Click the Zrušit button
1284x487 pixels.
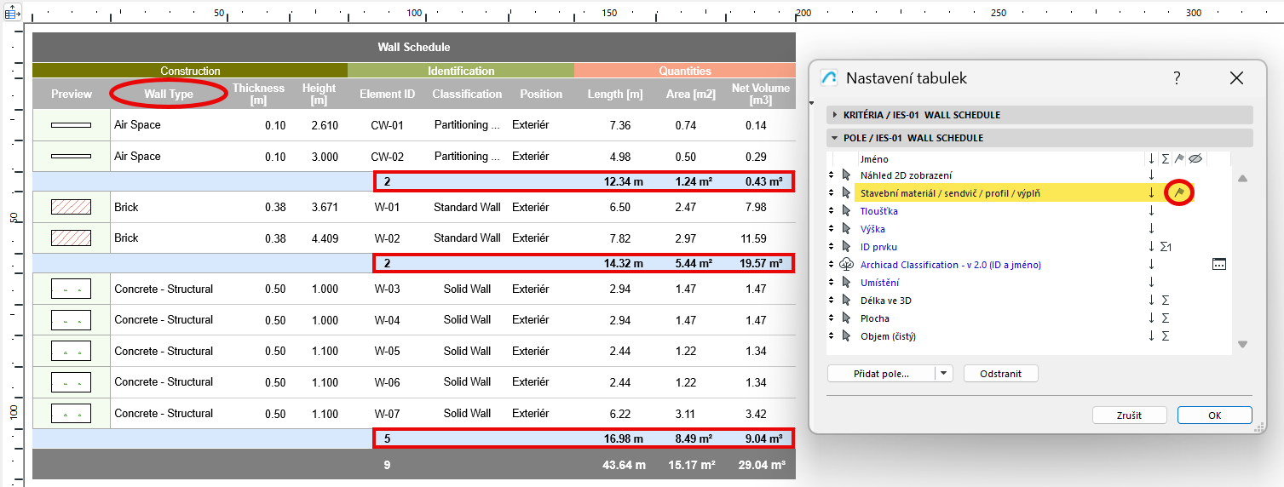[1129, 415]
